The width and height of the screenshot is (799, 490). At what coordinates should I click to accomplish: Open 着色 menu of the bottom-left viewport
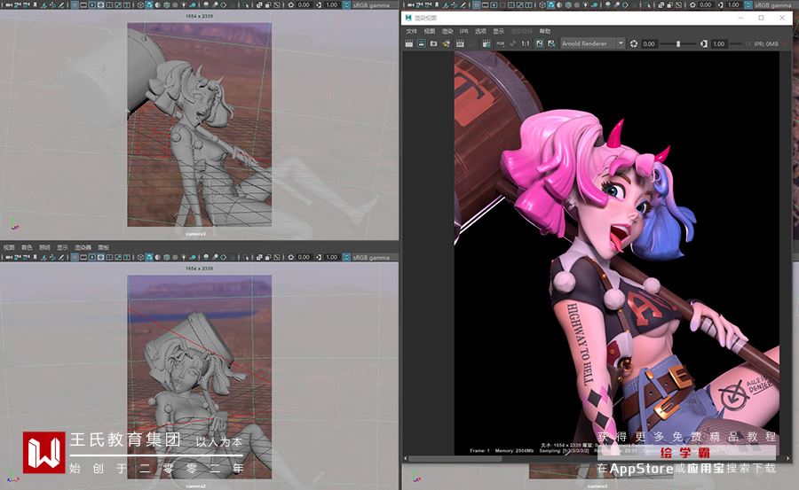tap(27, 247)
